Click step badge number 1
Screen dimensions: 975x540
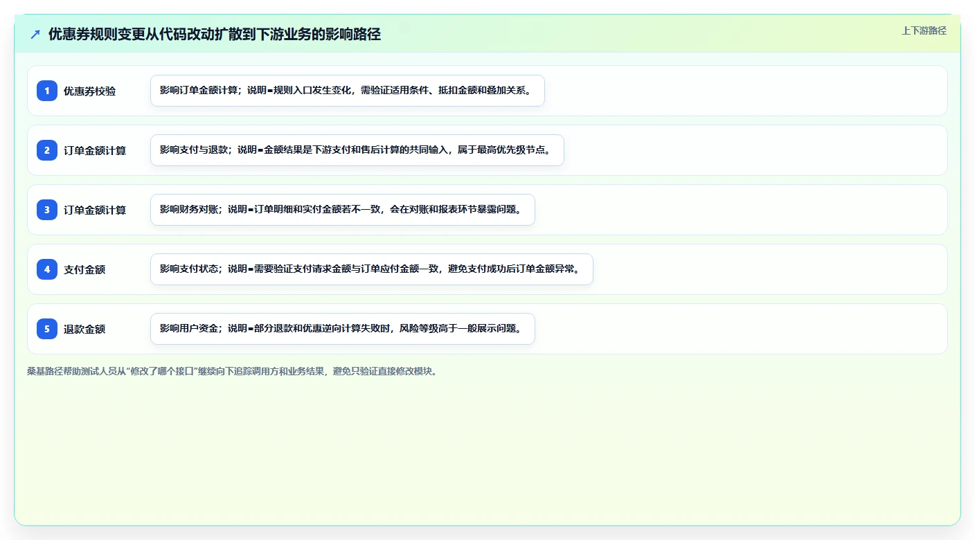click(47, 91)
